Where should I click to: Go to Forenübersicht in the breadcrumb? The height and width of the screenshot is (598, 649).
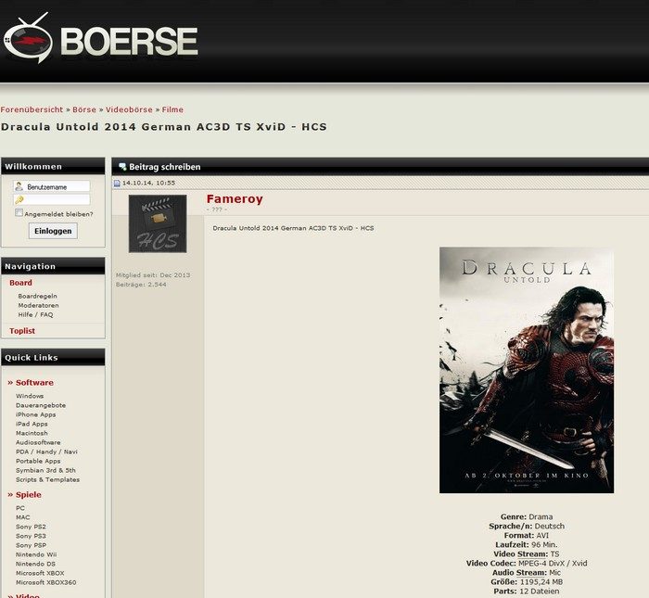point(32,109)
